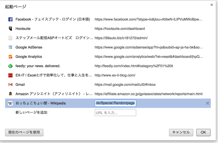The image size is (218, 143).
Task: Click the 'URL を入力...' input field
Action: click(x=115, y=113)
